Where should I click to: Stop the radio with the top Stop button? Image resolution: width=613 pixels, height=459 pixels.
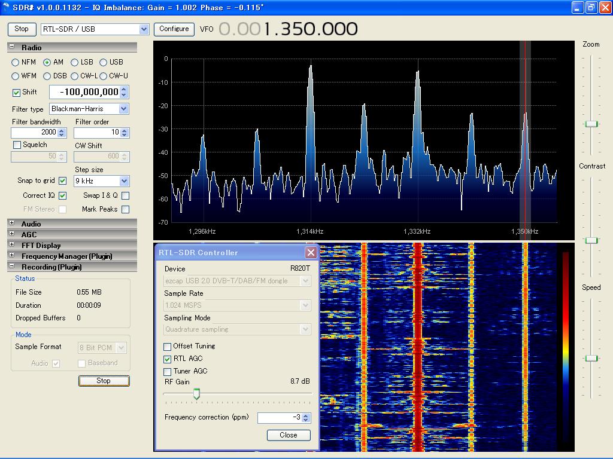coord(22,29)
